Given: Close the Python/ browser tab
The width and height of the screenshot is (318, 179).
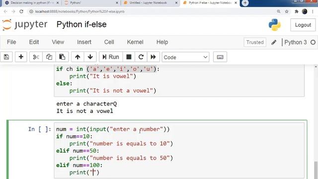Looking at the screenshot, I should (117, 3).
